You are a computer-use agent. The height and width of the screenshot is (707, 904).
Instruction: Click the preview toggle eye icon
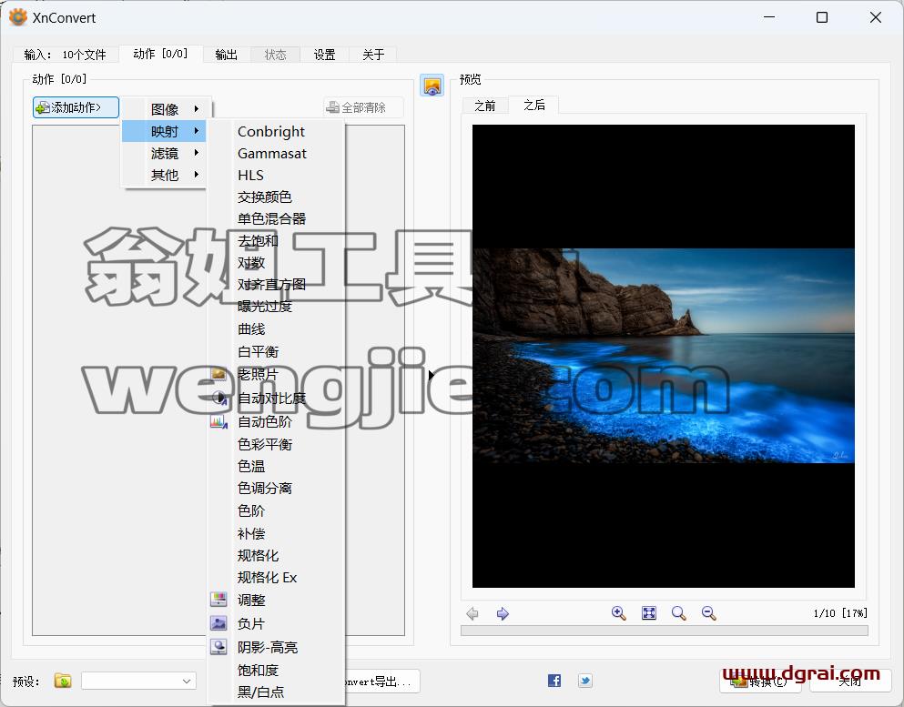432,86
